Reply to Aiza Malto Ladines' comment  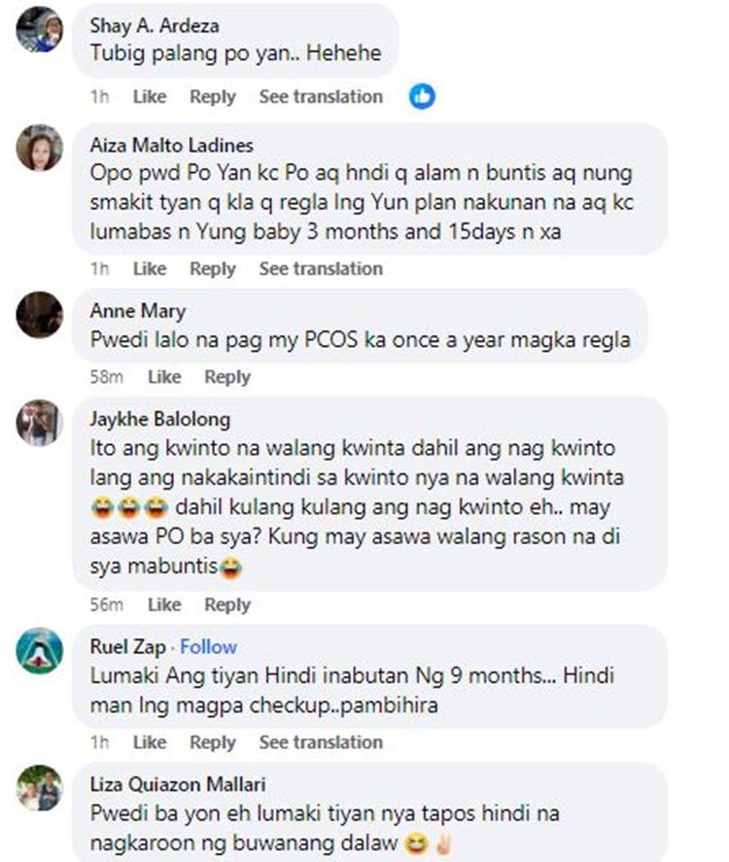coord(212,269)
